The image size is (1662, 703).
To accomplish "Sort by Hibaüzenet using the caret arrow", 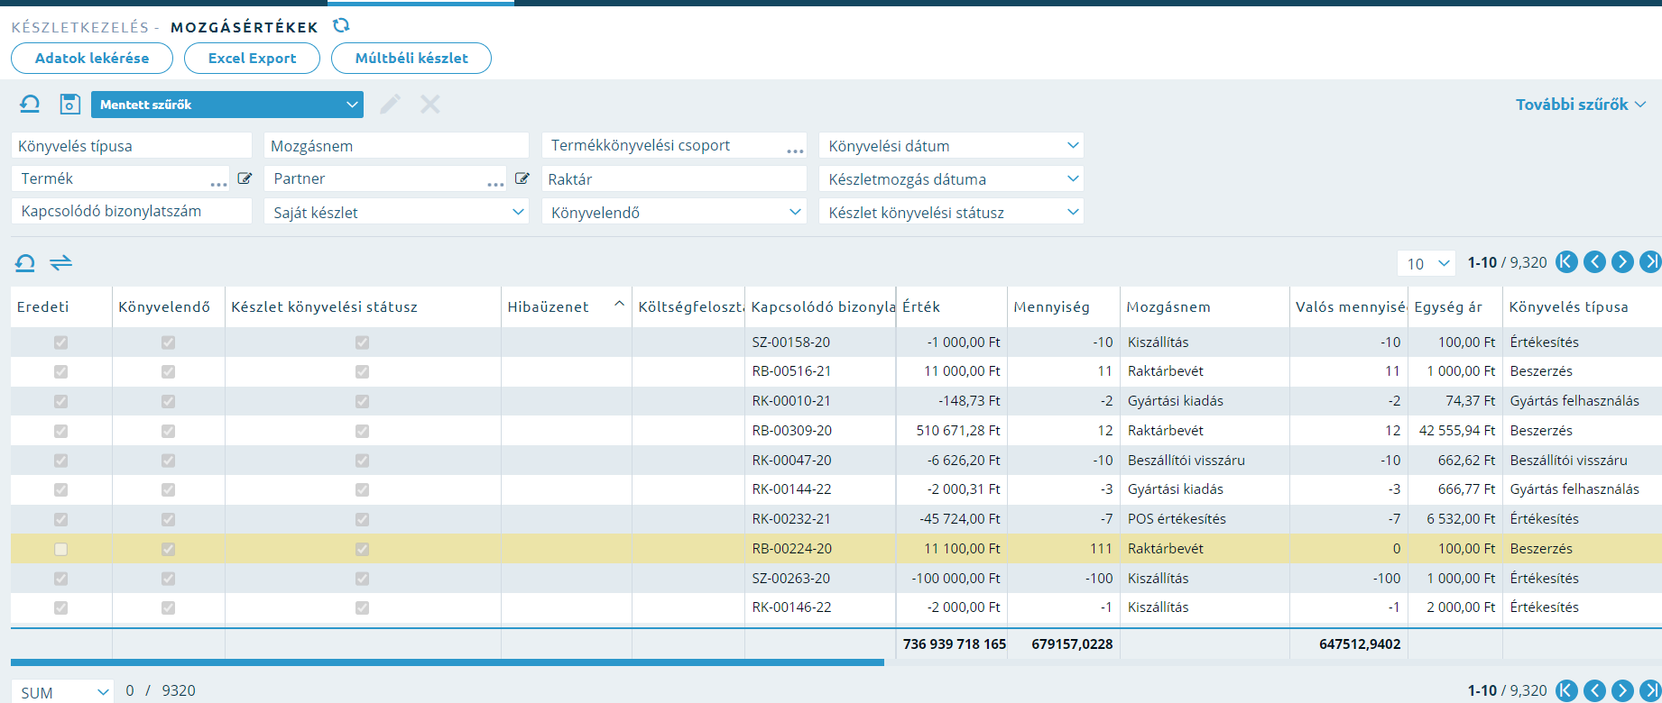I will tap(619, 304).
